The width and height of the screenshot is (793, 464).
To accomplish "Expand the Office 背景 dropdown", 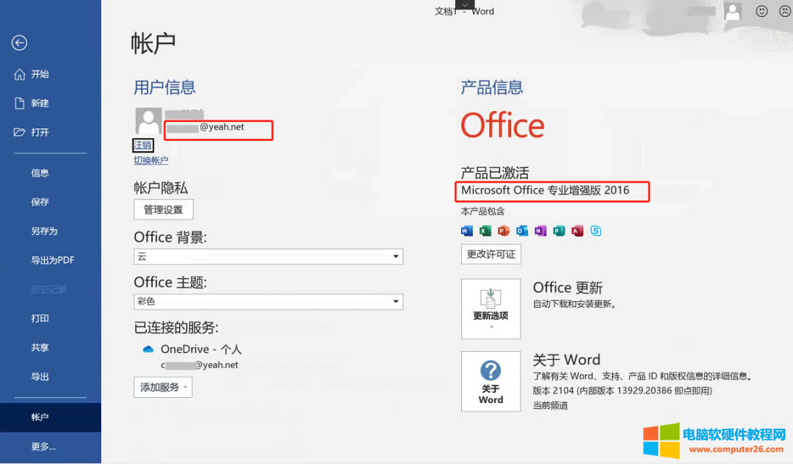I will pyautogui.click(x=268, y=257).
